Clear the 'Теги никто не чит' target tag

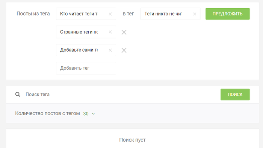pyautogui.click(x=195, y=14)
